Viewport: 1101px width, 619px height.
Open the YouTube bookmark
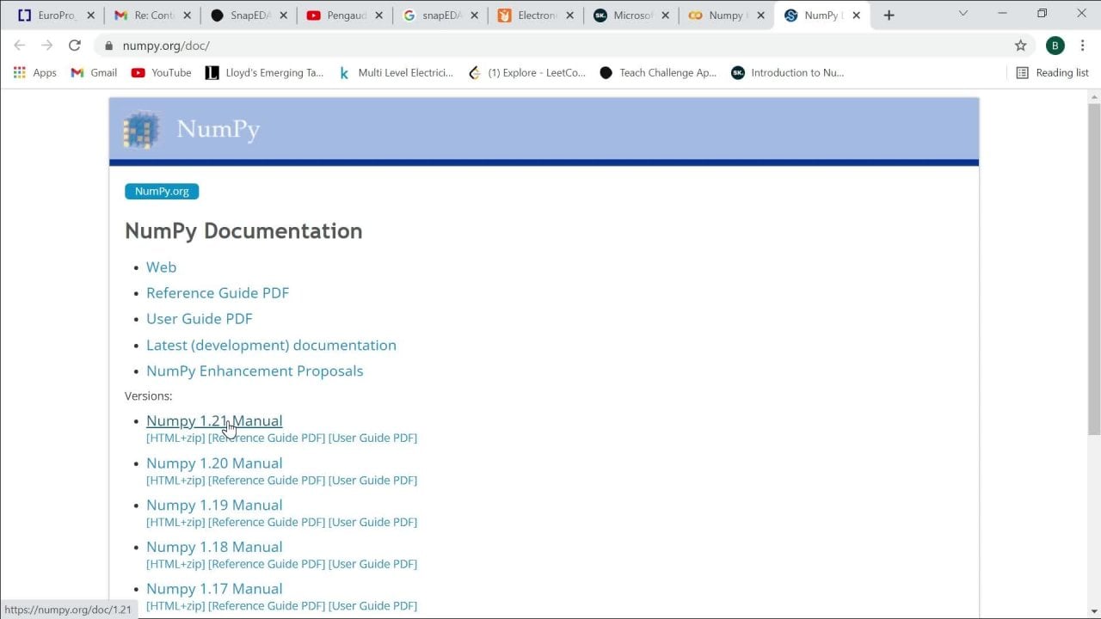point(161,73)
